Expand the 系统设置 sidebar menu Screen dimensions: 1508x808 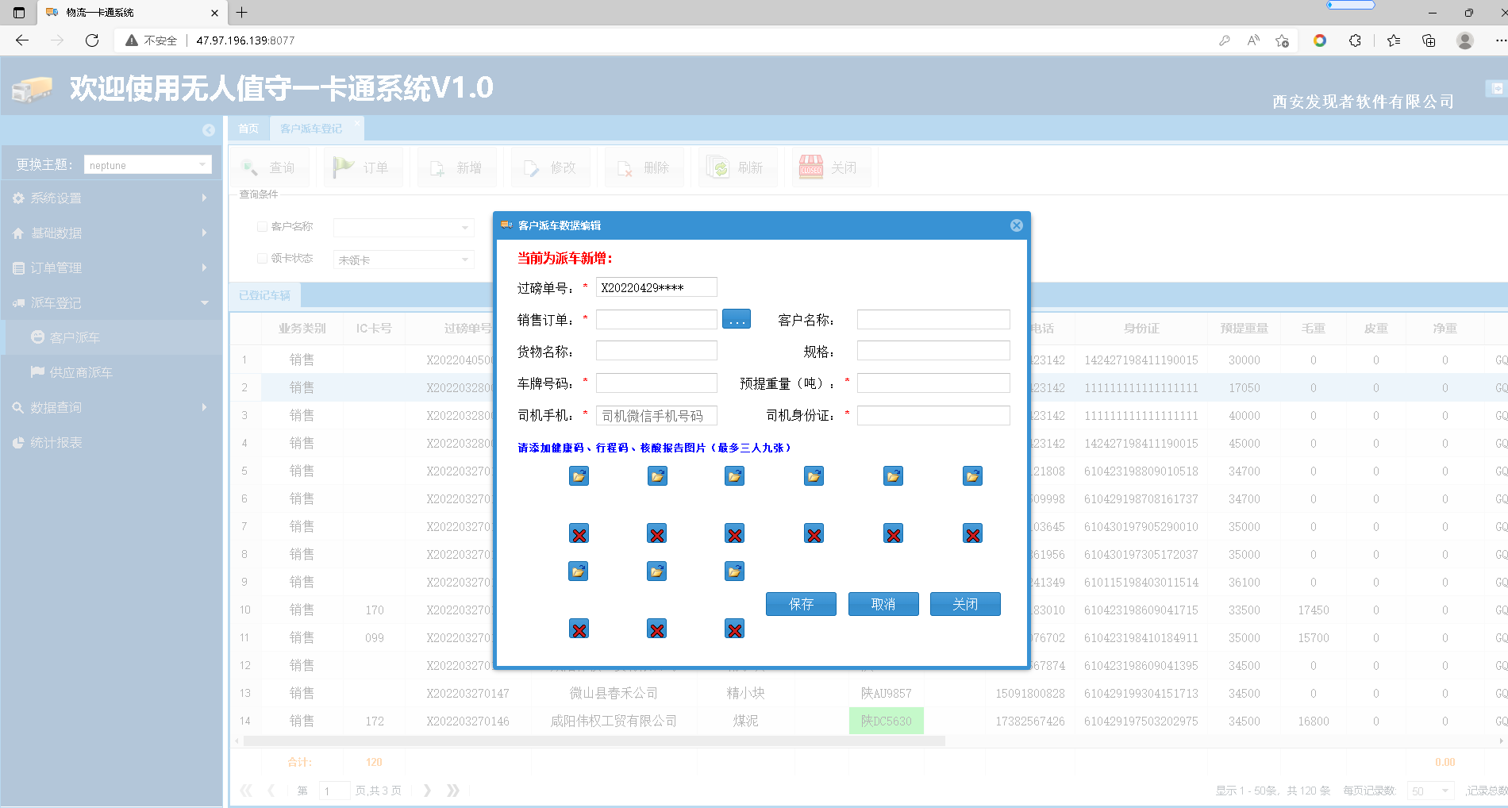click(x=111, y=198)
